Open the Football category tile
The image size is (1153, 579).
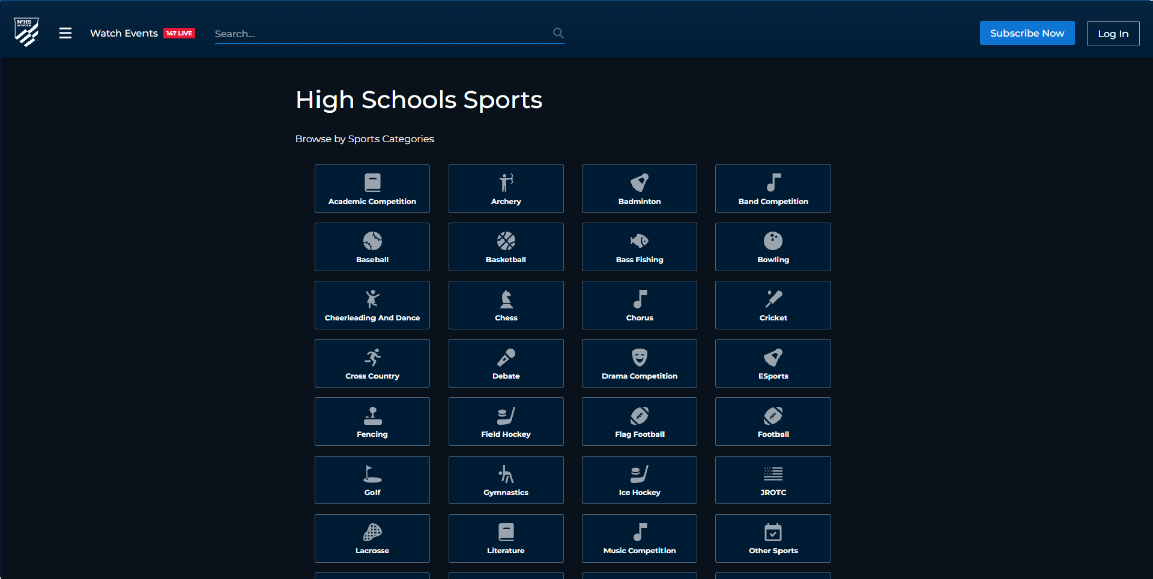773,421
